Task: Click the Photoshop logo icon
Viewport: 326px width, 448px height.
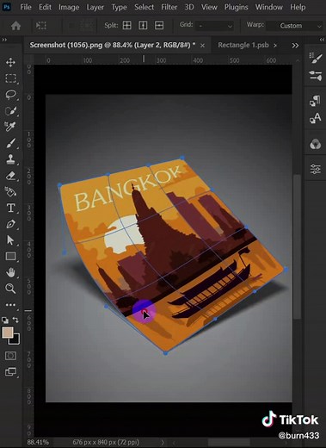Action: (x=7, y=7)
